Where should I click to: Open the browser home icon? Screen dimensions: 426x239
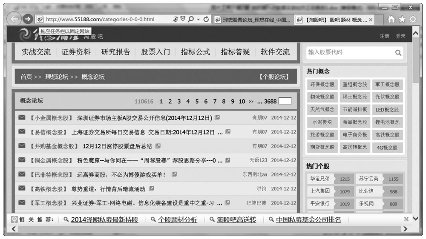[391, 19]
